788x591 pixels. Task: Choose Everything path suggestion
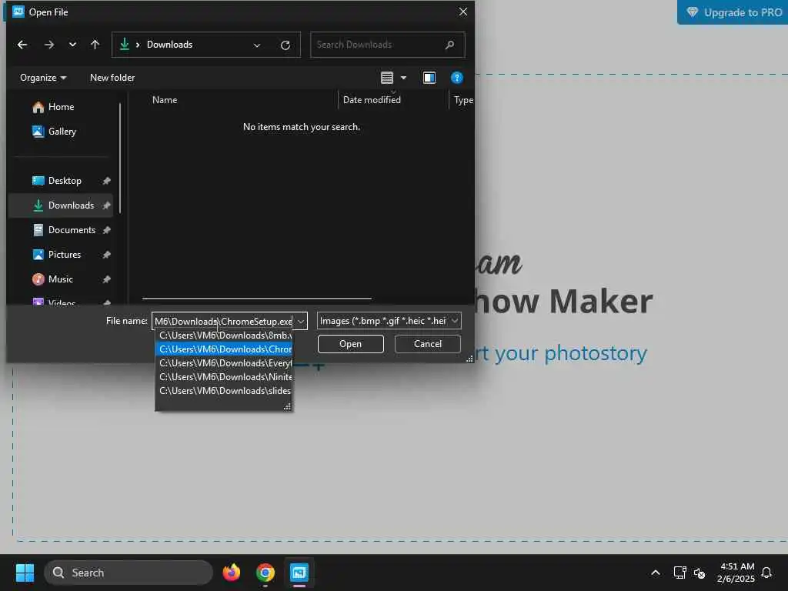tap(224, 363)
